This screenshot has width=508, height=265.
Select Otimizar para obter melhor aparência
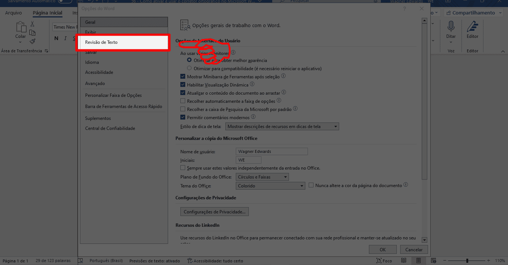(190, 60)
